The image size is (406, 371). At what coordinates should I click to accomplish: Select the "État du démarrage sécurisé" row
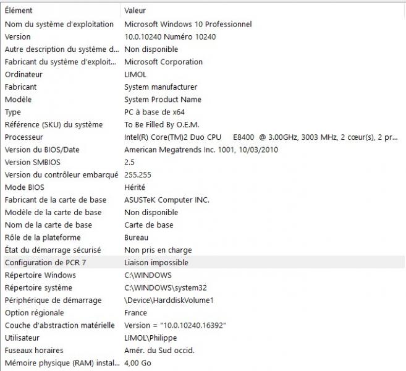click(x=204, y=250)
